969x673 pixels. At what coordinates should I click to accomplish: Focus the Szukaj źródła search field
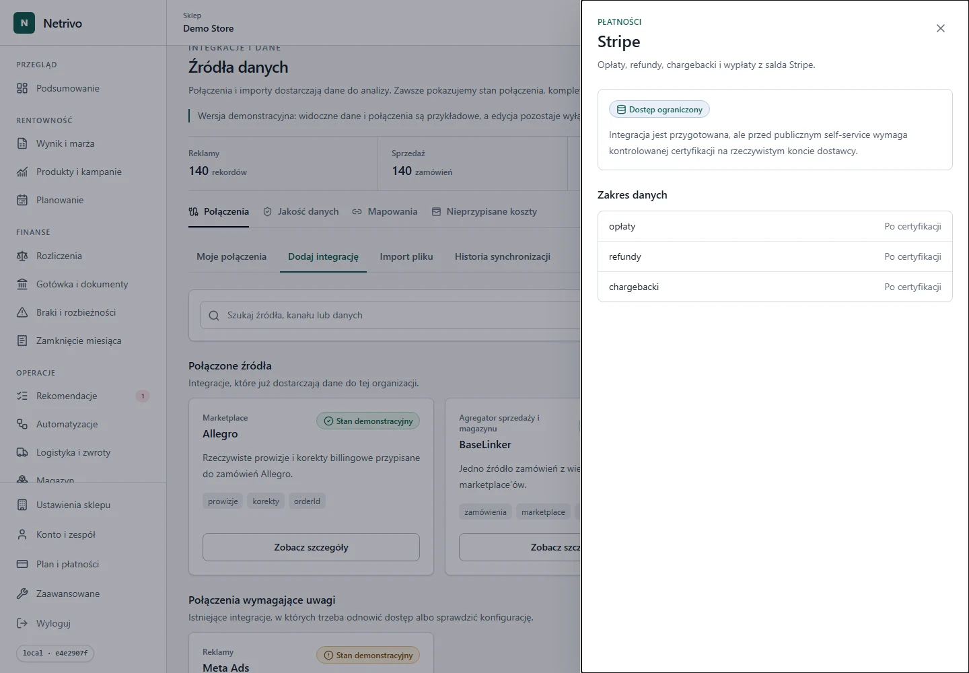tap(390, 315)
